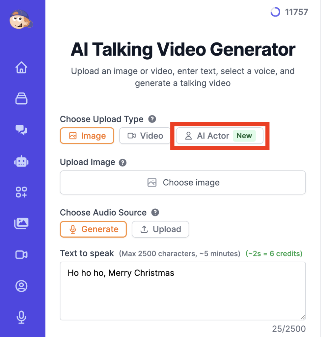This screenshot has width=328, height=337.
Task: Switch audio source to Generate
Action: pyautogui.click(x=93, y=229)
